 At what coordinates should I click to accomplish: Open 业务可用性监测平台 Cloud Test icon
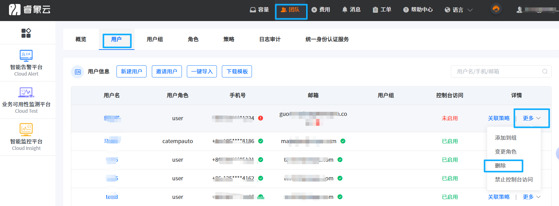[x=26, y=92]
